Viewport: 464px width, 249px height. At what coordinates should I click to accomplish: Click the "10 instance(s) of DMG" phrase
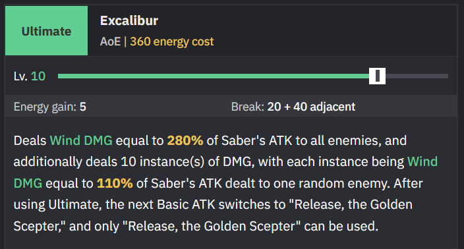click(188, 162)
